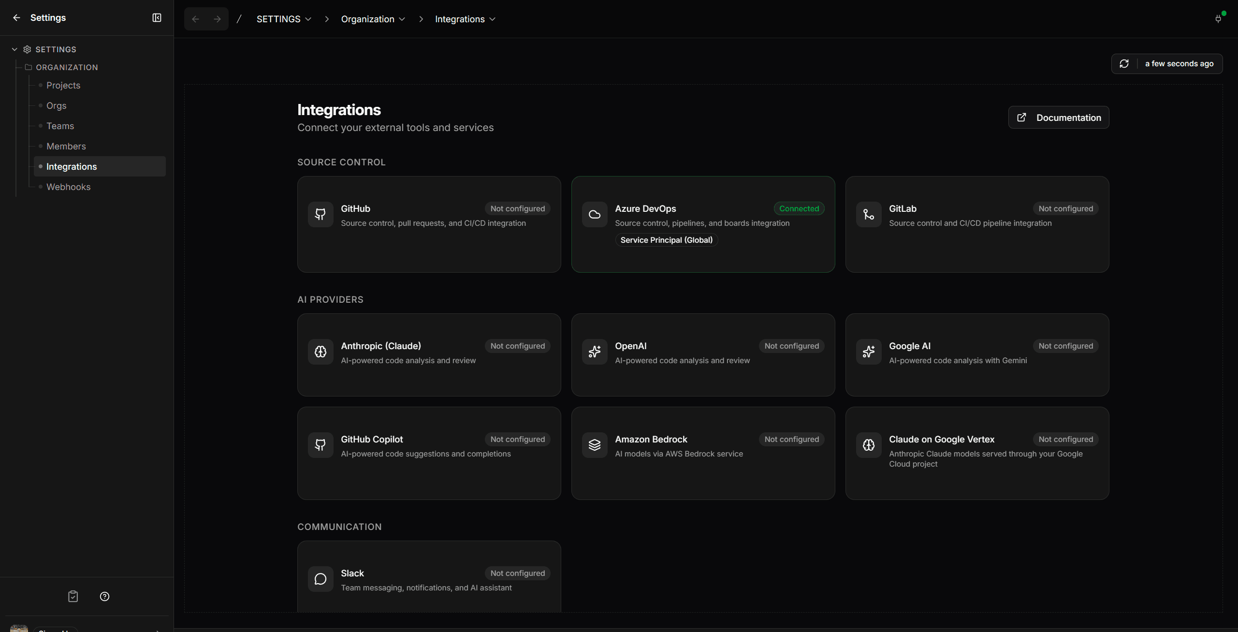Open the Claude on Google Vertex card
The height and width of the screenshot is (632, 1238).
(977, 453)
